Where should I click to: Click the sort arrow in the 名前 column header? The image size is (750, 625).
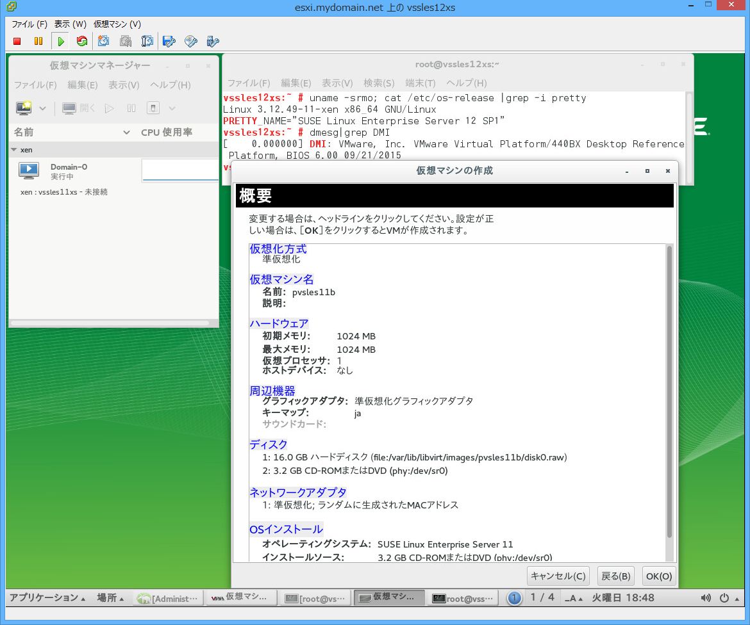click(127, 133)
